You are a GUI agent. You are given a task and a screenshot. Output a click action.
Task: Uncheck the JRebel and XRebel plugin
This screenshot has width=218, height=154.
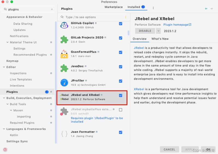pos(120,95)
